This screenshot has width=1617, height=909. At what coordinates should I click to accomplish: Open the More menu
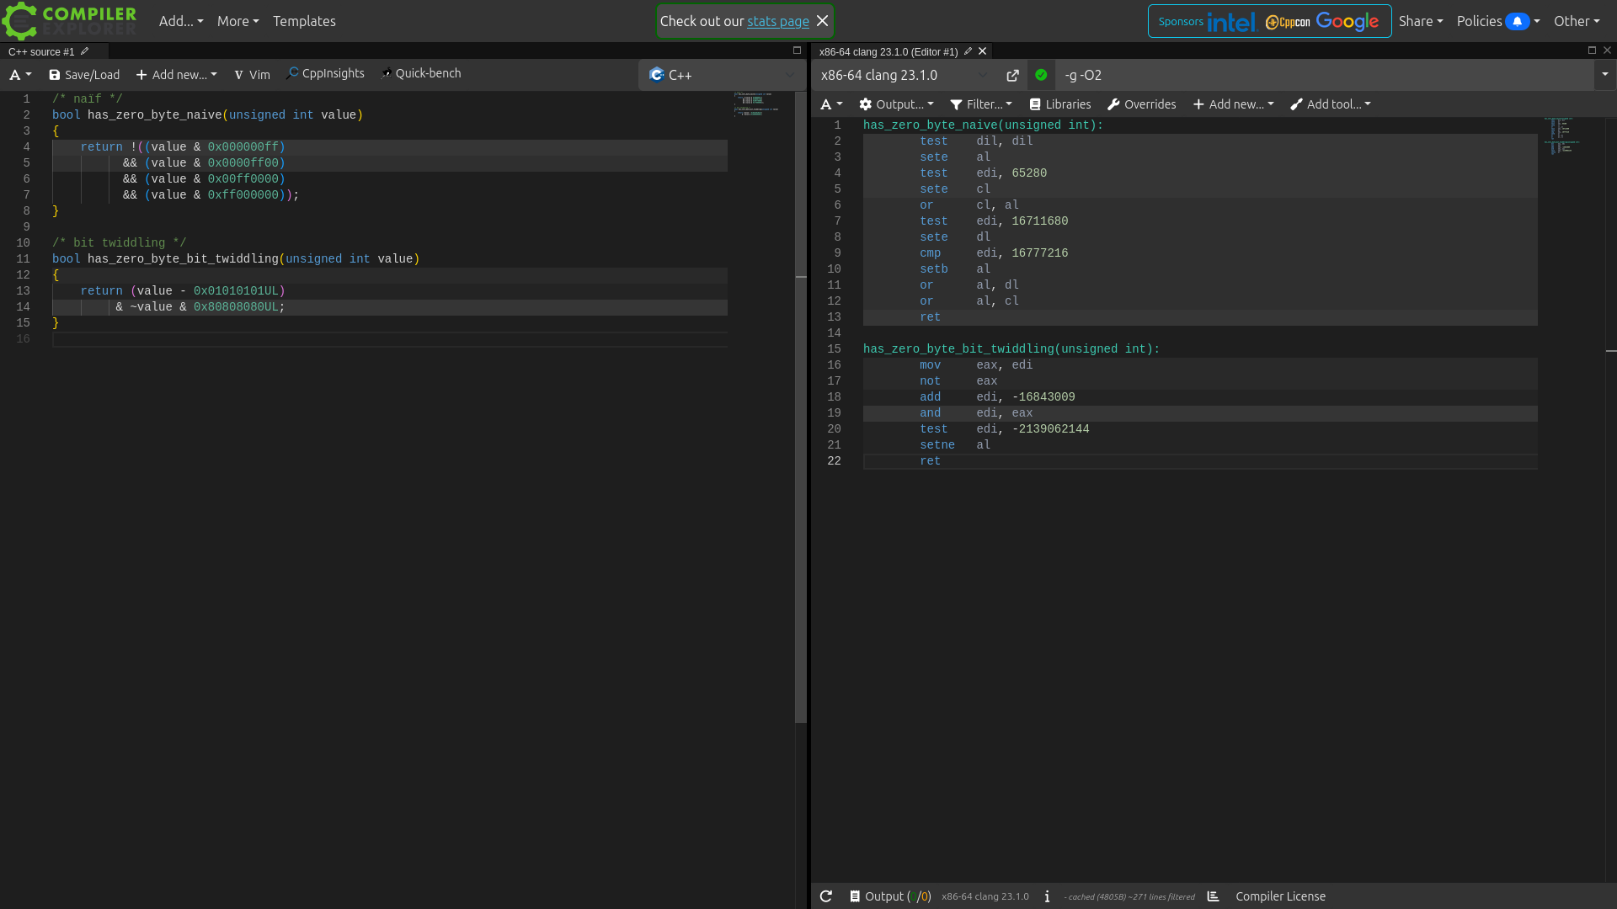point(237,21)
